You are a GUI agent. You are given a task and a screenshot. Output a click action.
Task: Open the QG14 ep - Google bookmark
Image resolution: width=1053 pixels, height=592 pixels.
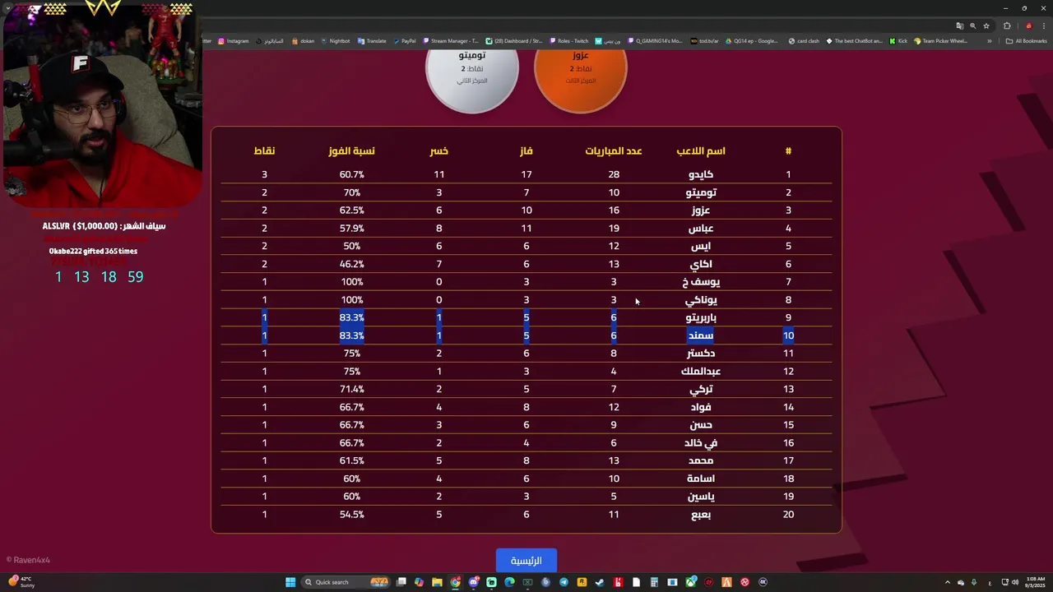(x=751, y=41)
